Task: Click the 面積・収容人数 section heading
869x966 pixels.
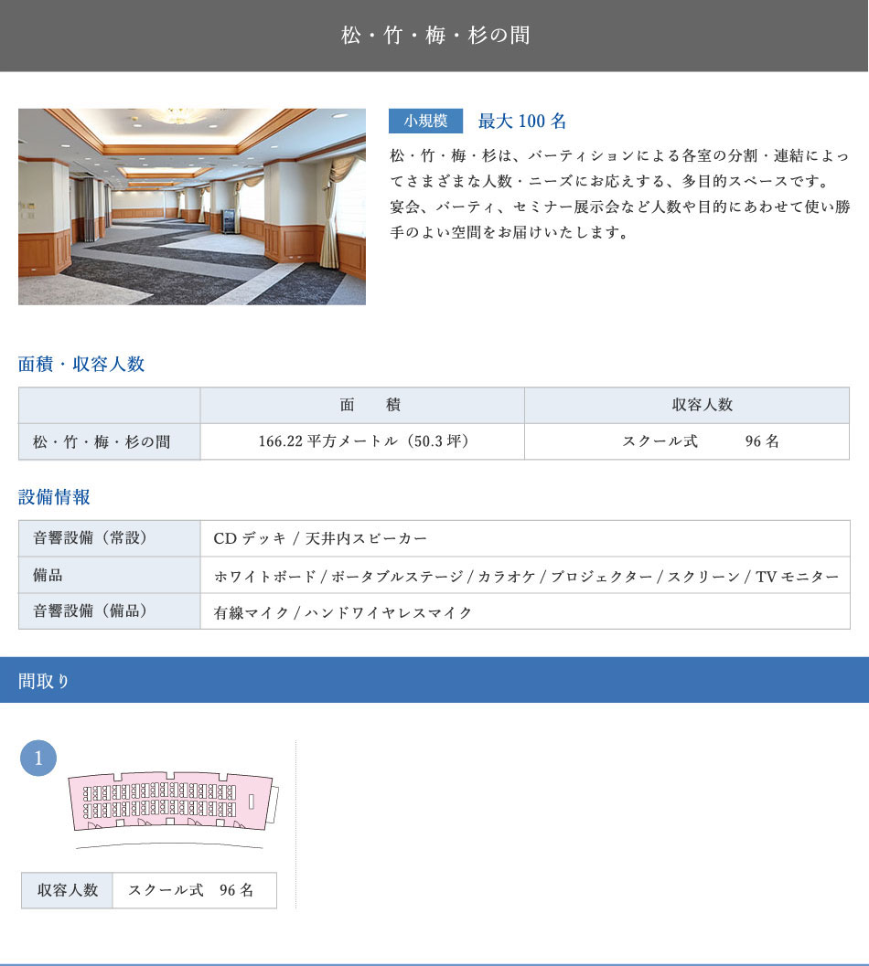Action: click(x=81, y=365)
